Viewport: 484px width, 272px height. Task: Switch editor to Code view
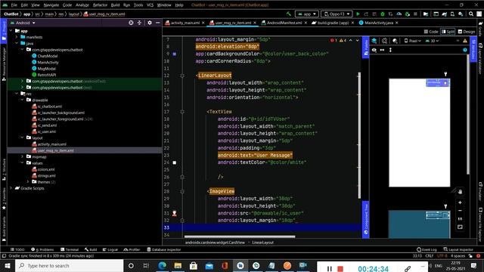431,32
